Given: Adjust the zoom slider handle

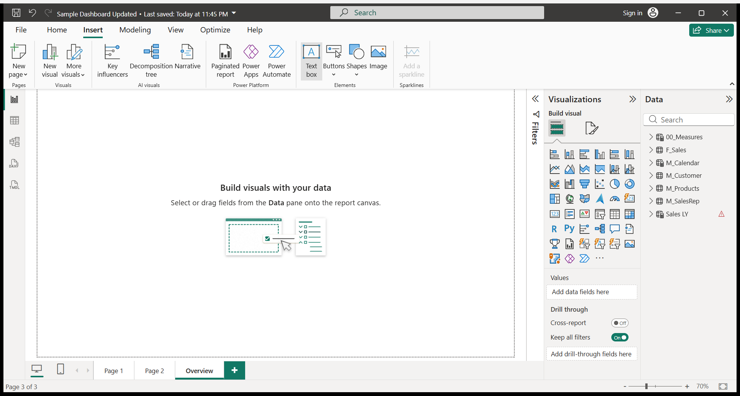Looking at the screenshot, I should (646, 386).
